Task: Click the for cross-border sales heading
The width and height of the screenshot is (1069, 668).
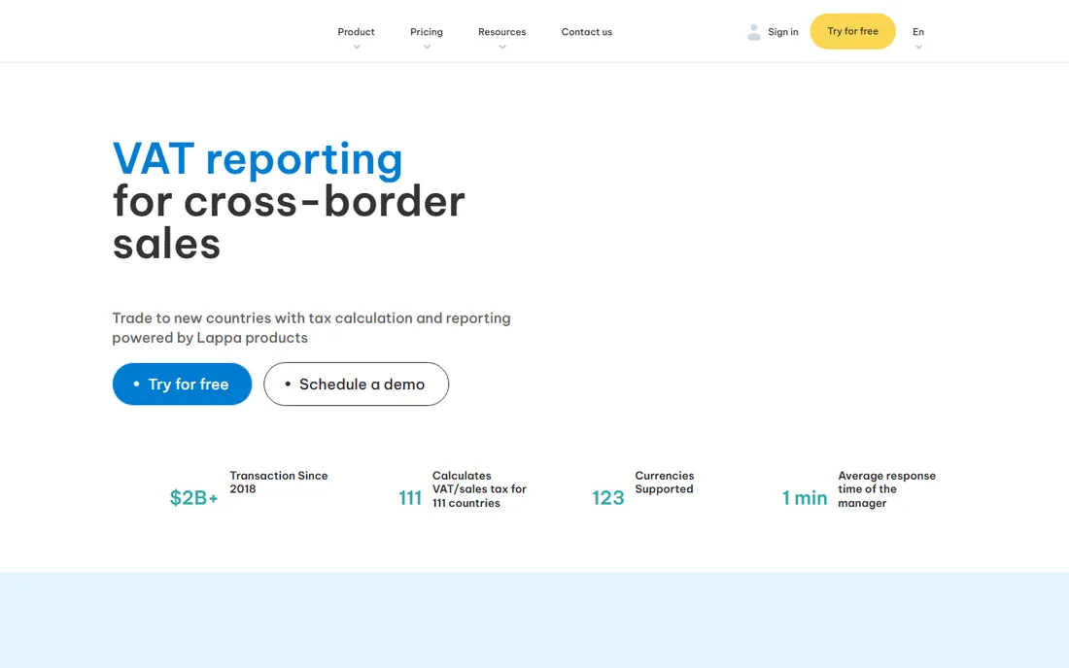Action: coord(289,222)
